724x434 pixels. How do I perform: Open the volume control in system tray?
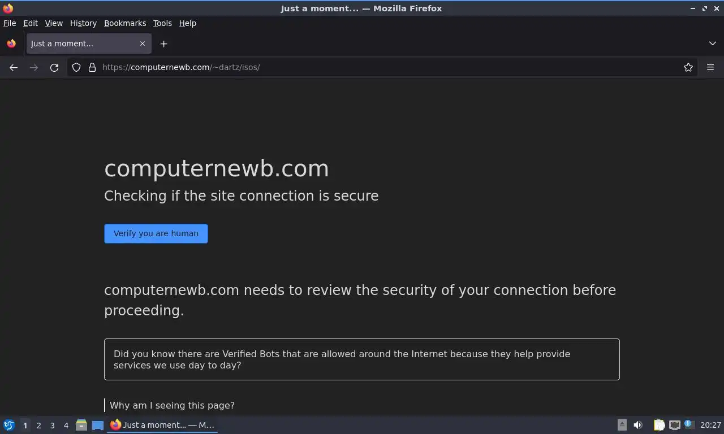[638, 425]
